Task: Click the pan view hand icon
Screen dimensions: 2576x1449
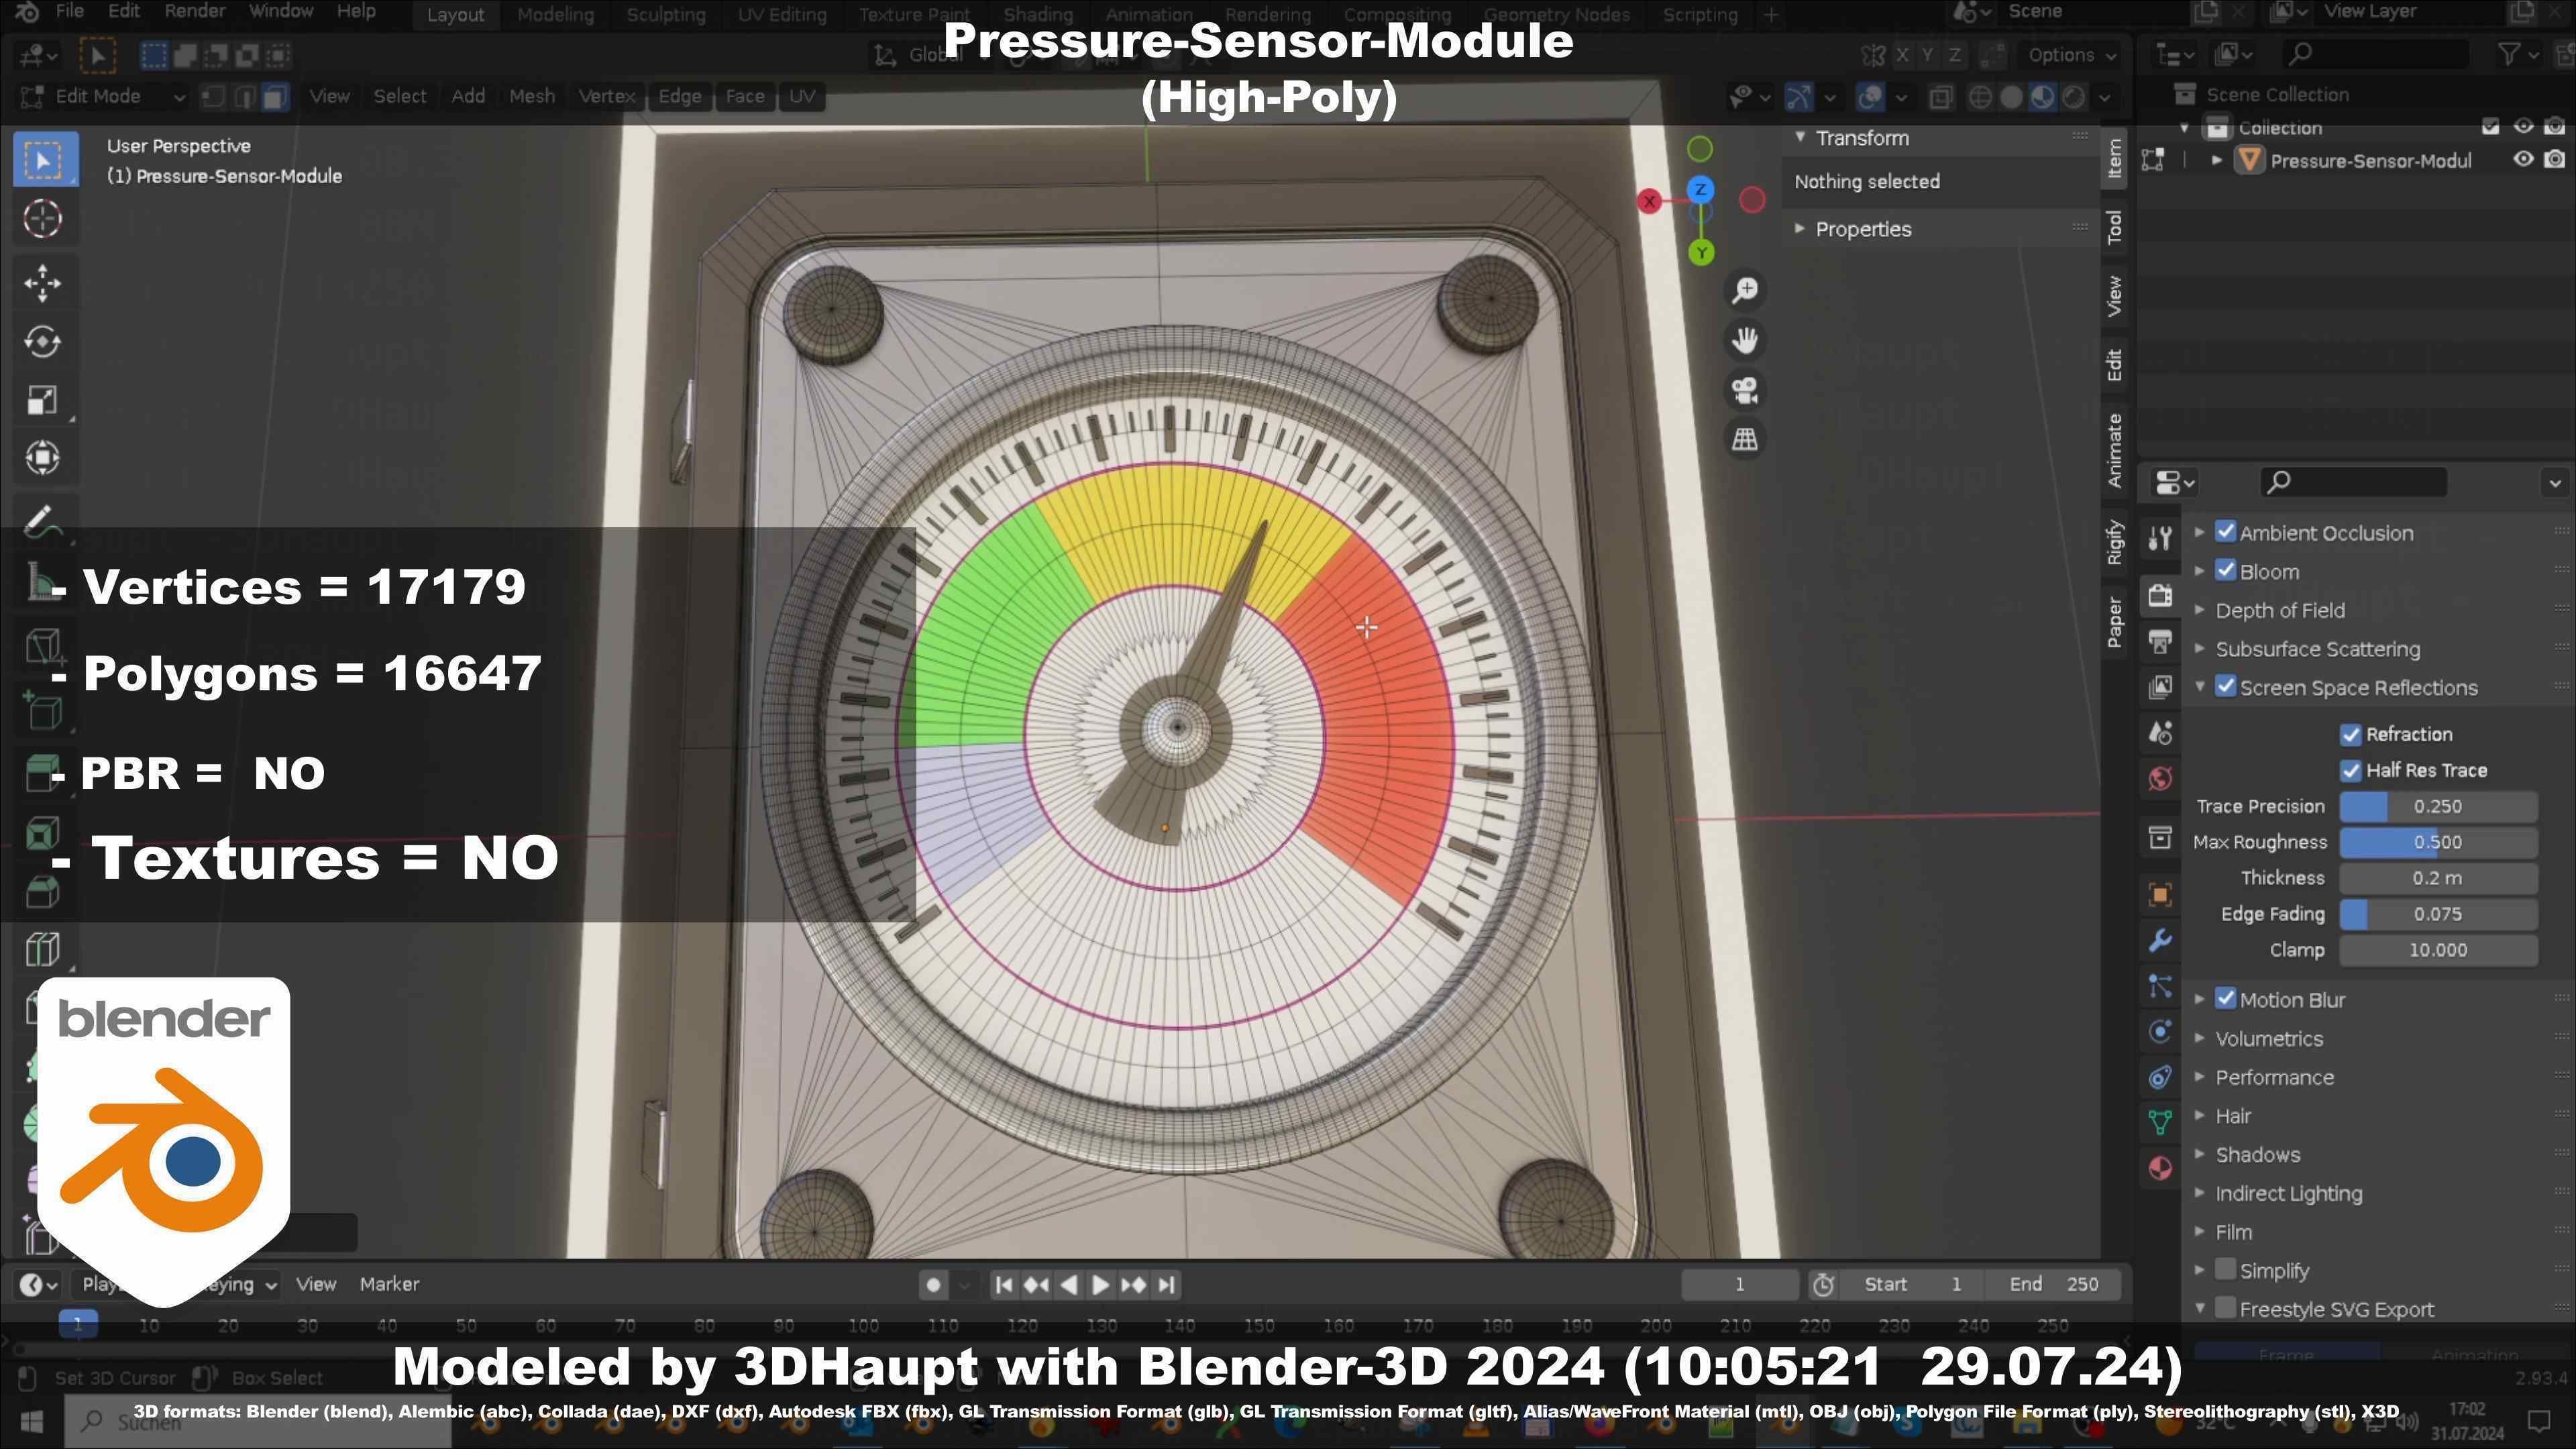Action: click(1745, 340)
